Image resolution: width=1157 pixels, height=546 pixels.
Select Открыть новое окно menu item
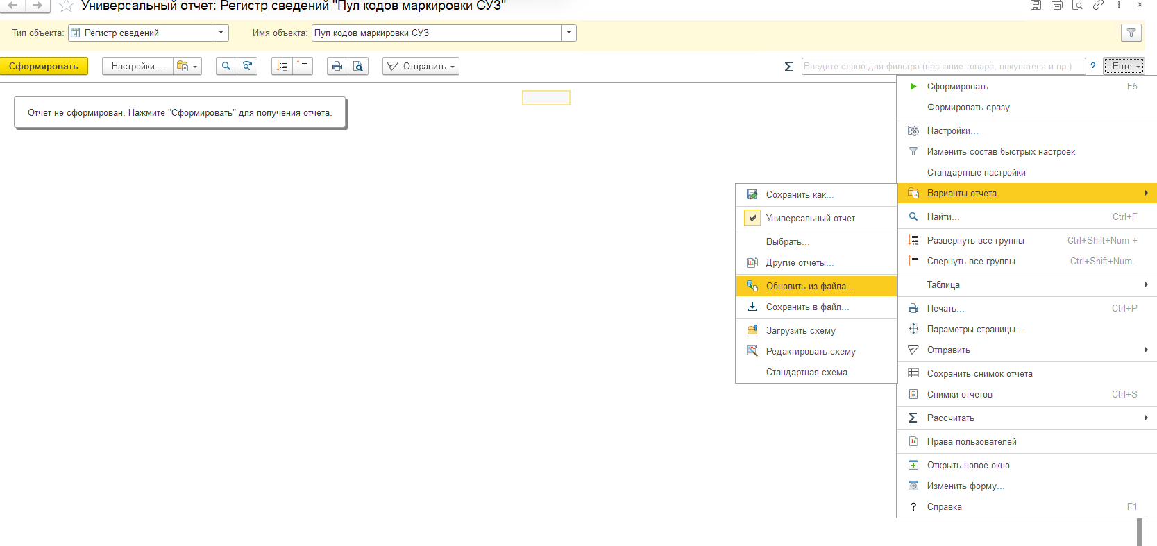[x=1027, y=465]
